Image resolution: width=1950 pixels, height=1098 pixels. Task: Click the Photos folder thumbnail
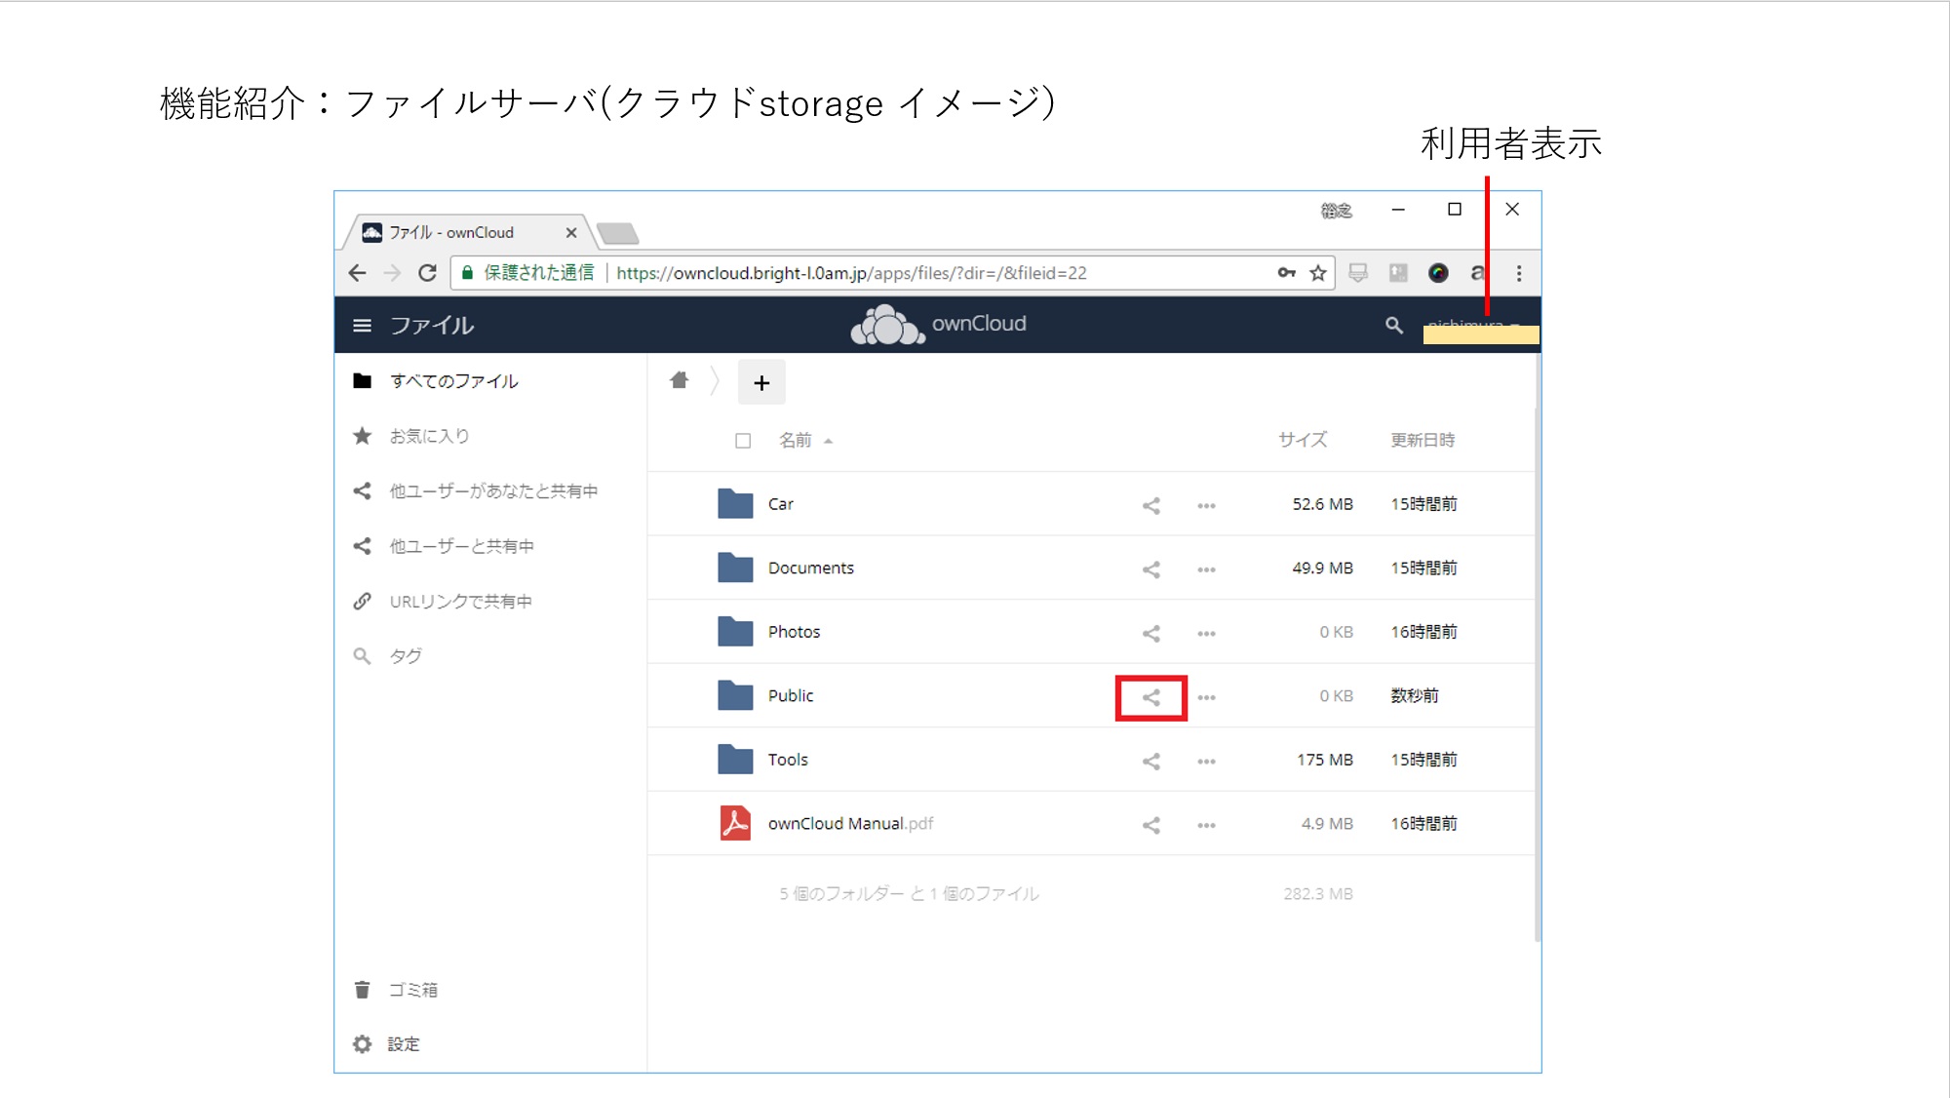point(732,631)
